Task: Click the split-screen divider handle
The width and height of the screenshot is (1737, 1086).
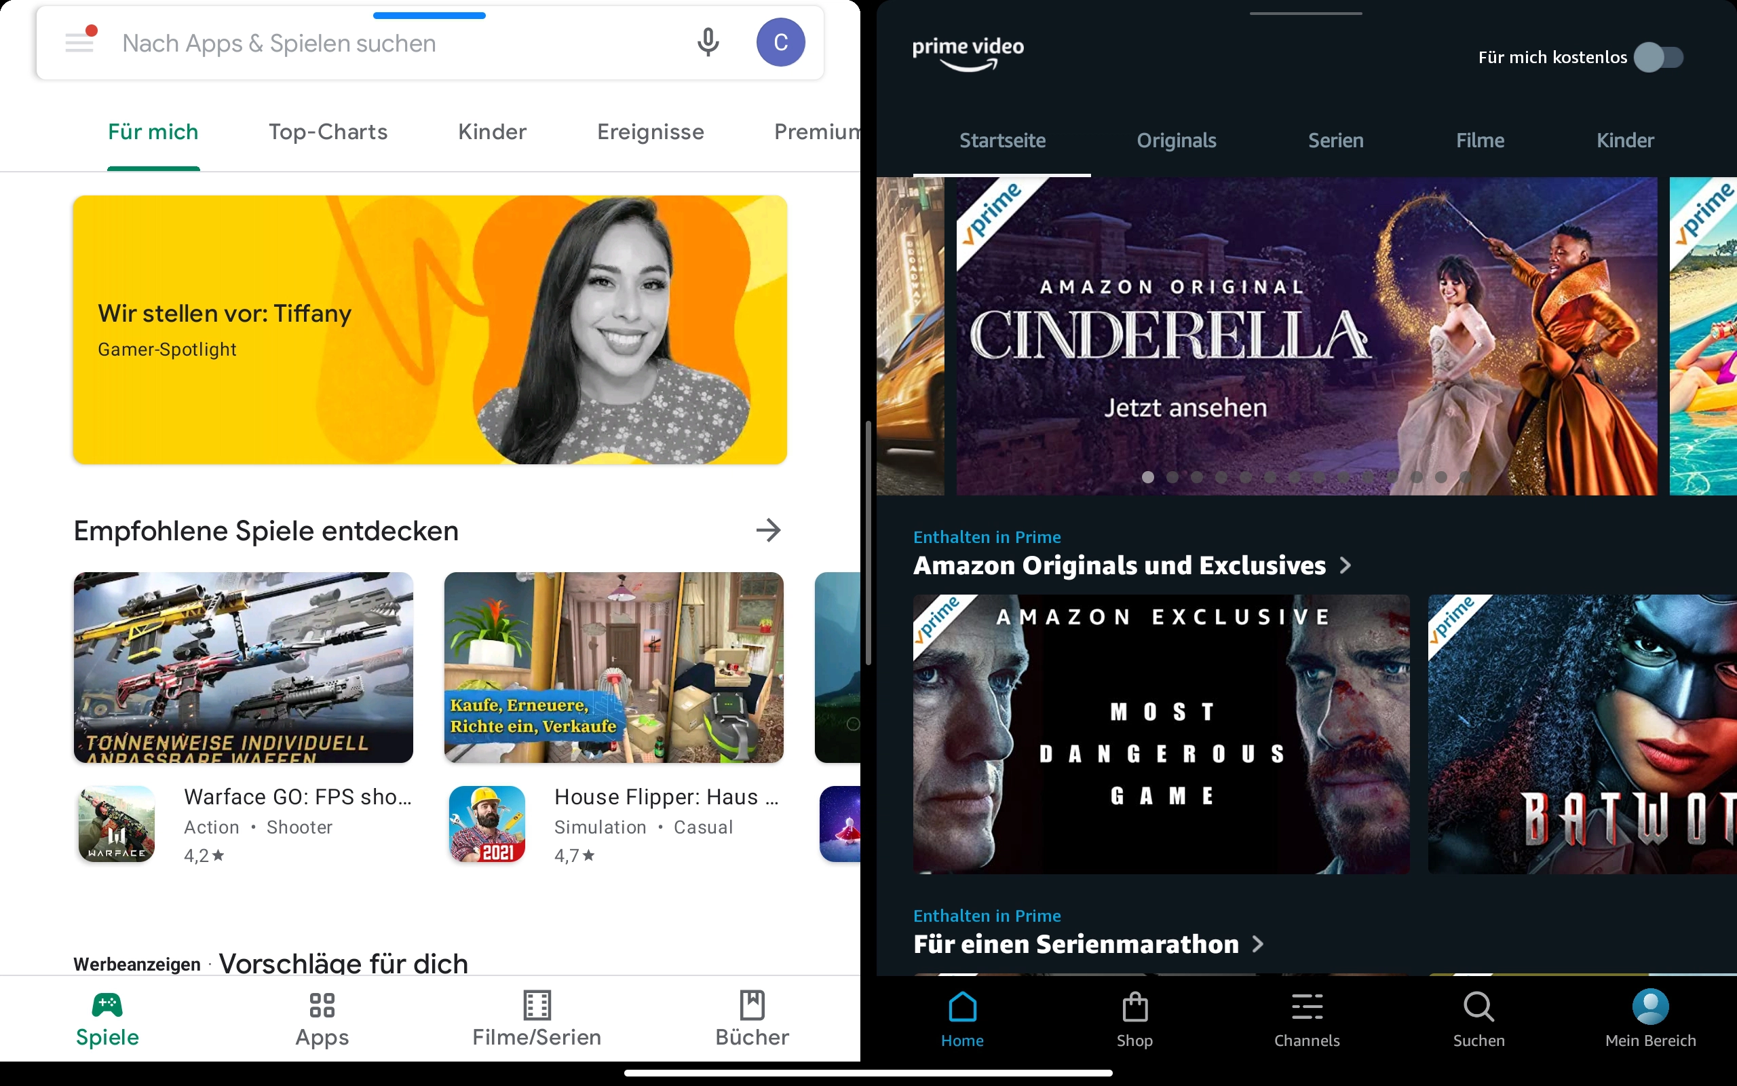Action: [x=868, y=543]
